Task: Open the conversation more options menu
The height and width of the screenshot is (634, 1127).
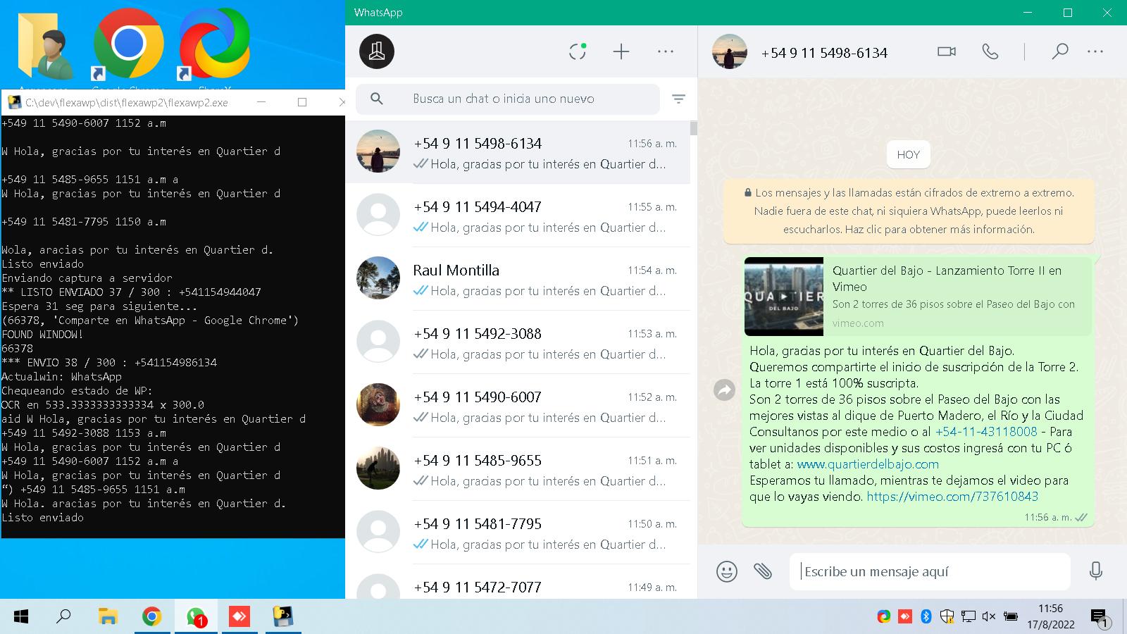Action: tap(1095, 51)
